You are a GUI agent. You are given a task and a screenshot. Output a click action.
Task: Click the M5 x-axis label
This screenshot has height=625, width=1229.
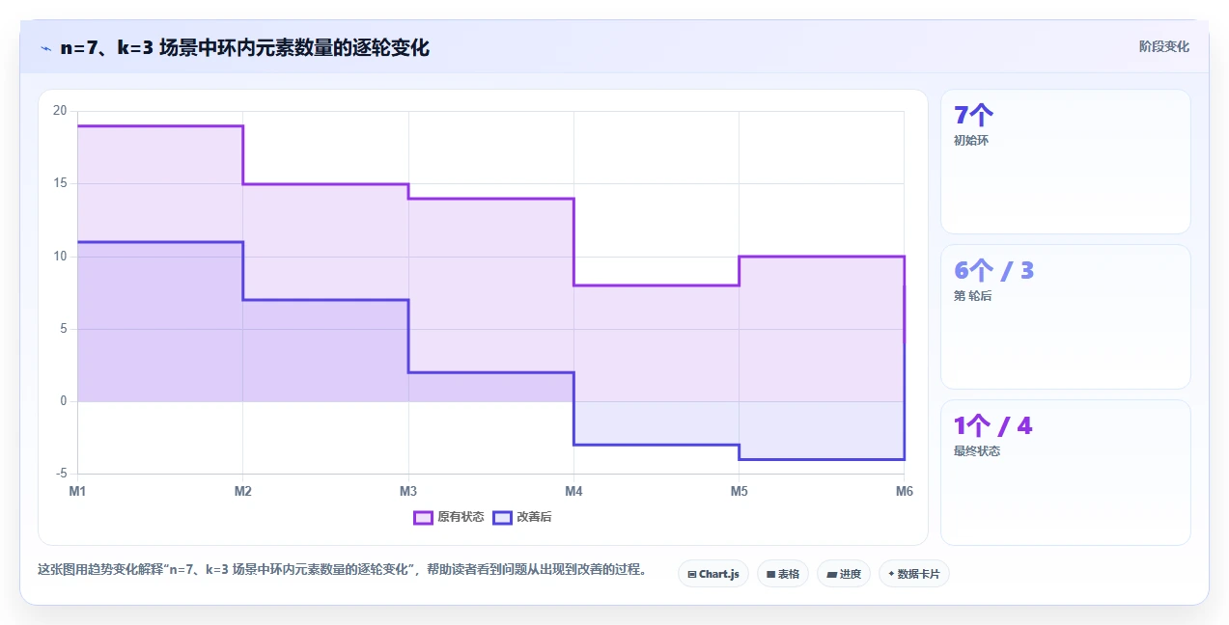(x=739, y=491)
